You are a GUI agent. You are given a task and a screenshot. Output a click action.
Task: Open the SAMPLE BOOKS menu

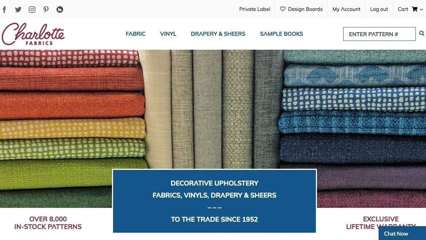(282, 34)
